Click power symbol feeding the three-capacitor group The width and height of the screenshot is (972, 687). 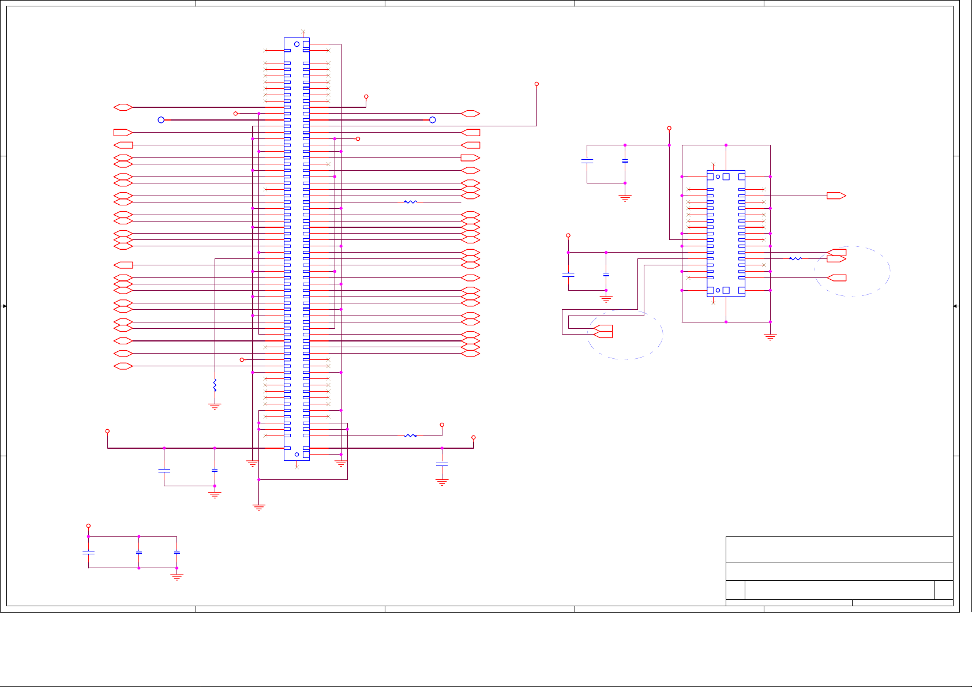point(88,526)
